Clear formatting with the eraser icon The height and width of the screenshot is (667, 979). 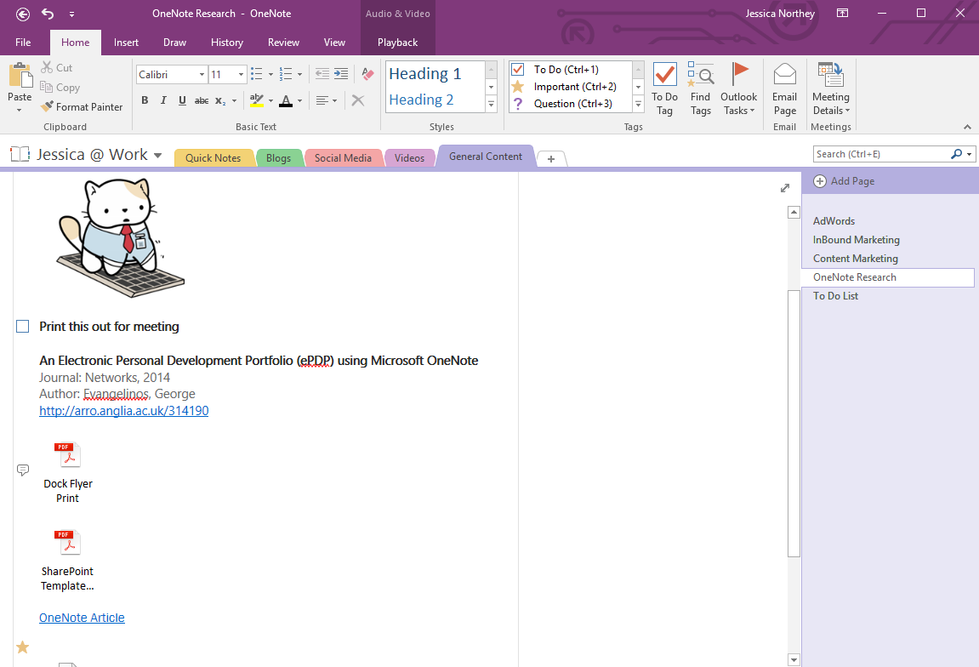(367, 74)
